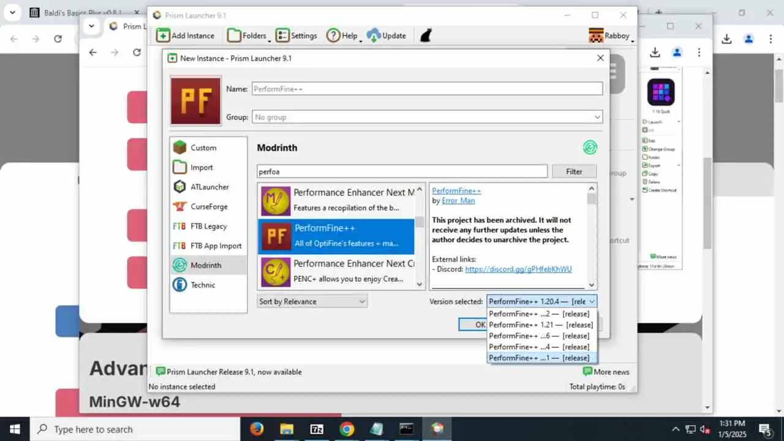Click the green Modrinth logo icon
This screenshot has width=784, height=441.
pos(590,147)
